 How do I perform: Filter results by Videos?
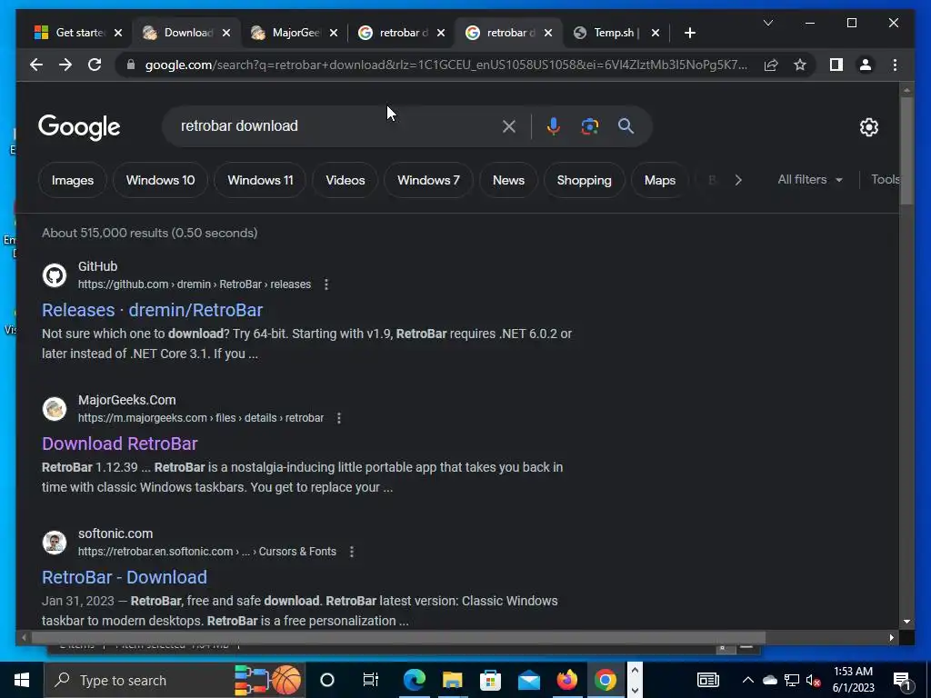click(345, 180)
